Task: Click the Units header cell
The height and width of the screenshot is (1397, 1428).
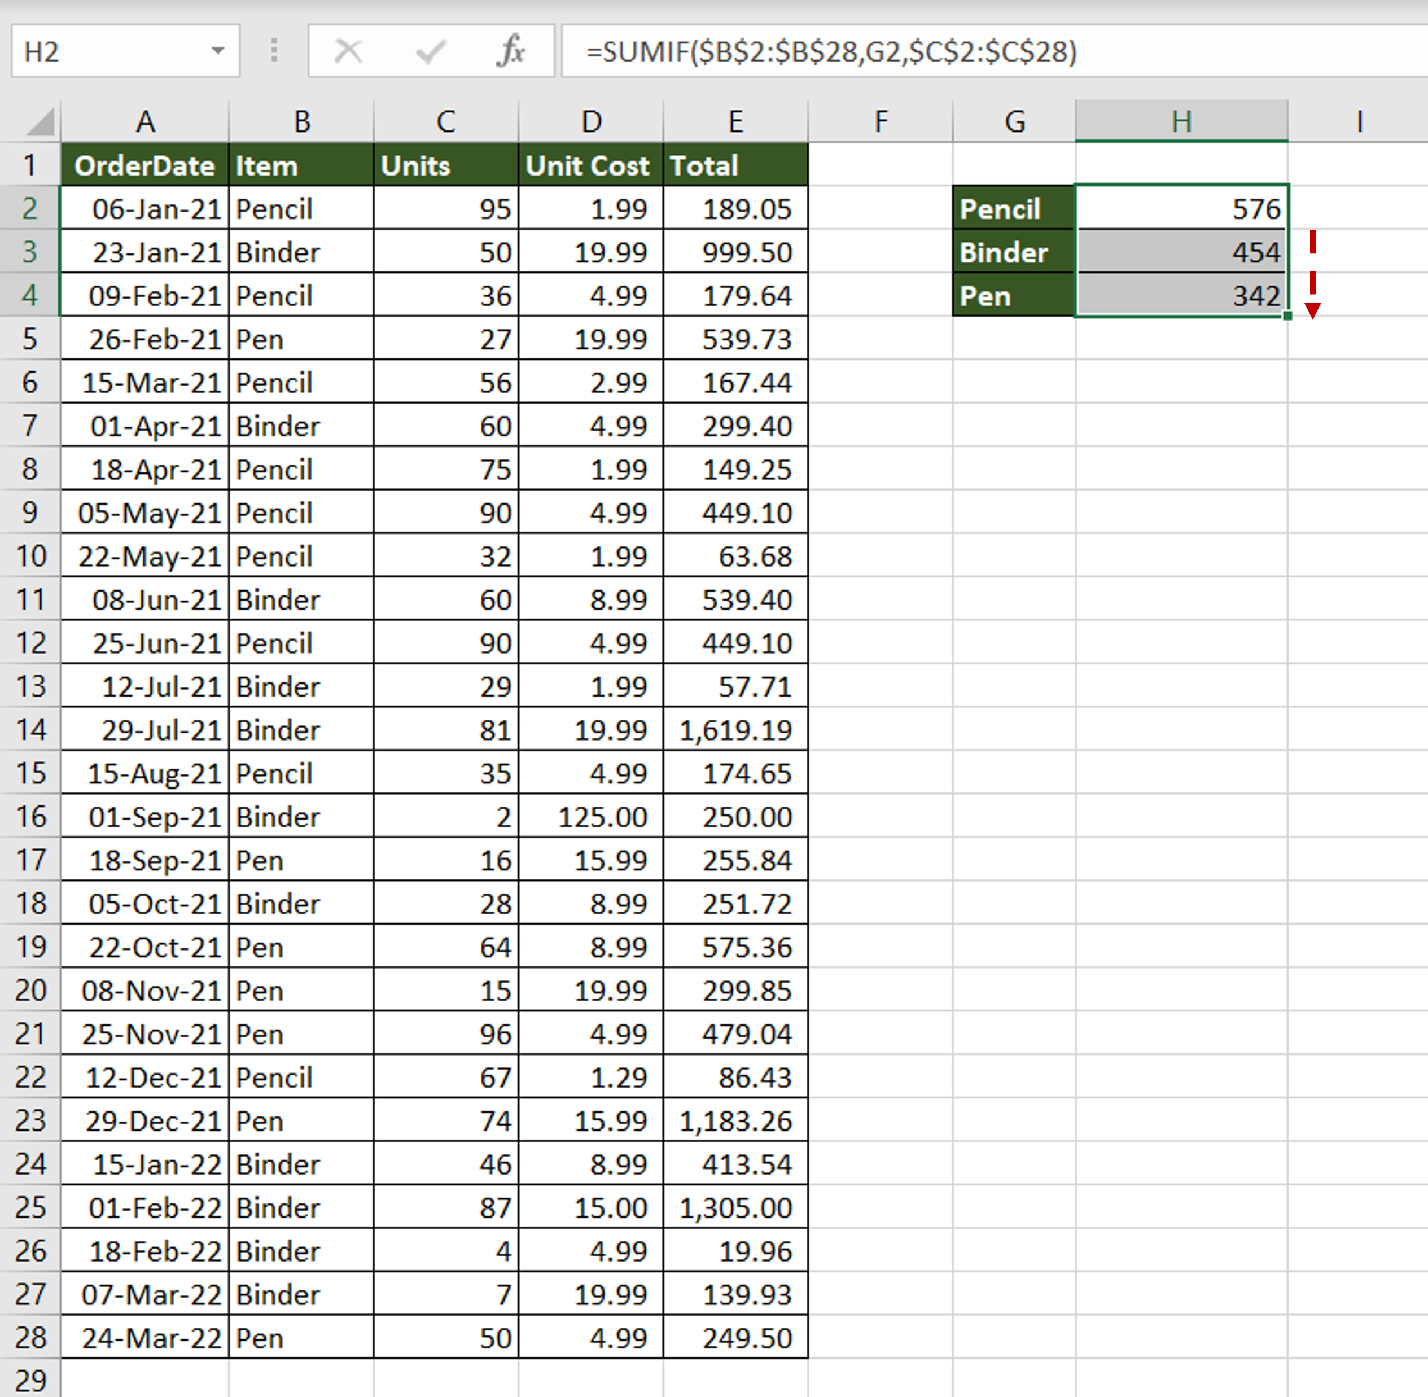Action: [x=445, y=164]
